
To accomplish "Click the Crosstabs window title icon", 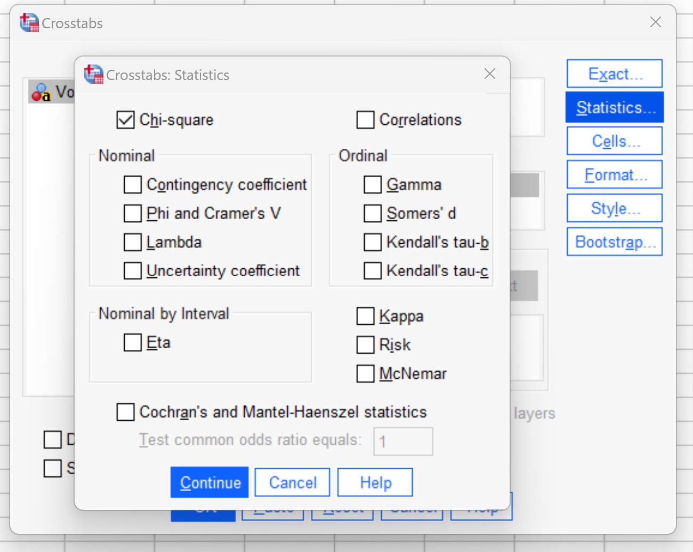I will (29, 23).
